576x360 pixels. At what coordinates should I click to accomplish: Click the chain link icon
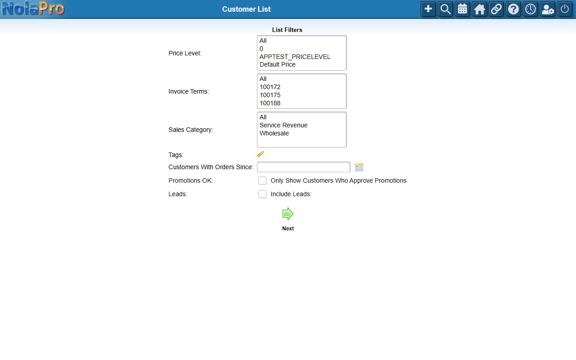coord(496,9)
